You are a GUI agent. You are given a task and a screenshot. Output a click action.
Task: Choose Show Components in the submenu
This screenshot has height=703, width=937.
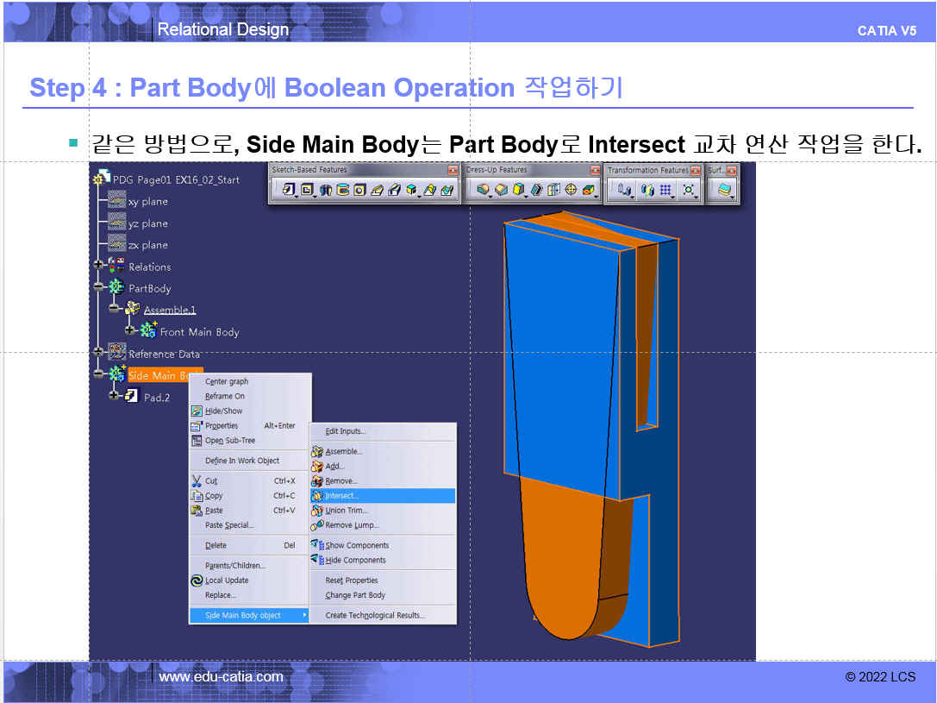pyautogui.click(x=357, y=545)
